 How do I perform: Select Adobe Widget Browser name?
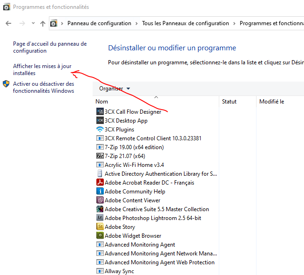(133, 236)
